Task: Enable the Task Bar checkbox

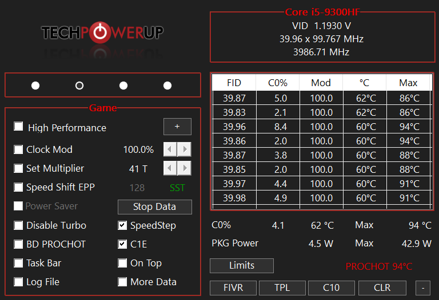Action: pyautogui.click(x=18, y=263)
